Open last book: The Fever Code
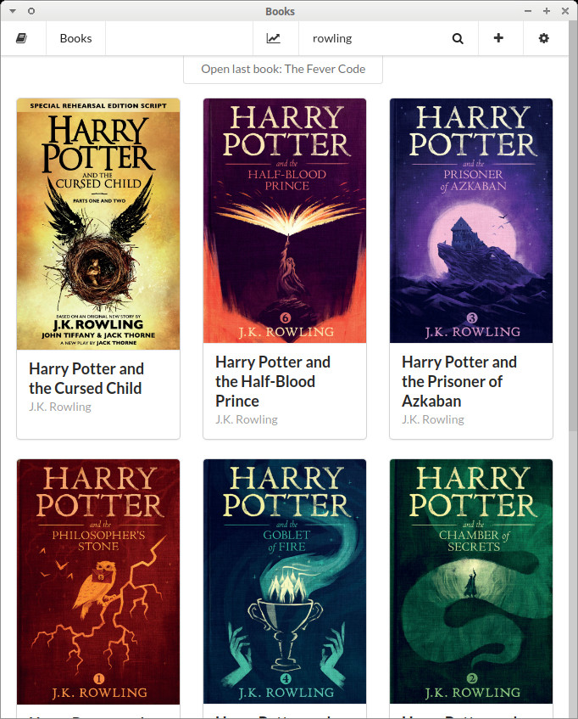The image size is (578, 719). (x=283, y=70)
